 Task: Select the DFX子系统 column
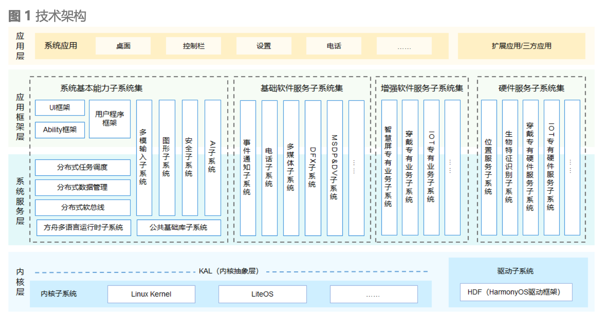313,168
